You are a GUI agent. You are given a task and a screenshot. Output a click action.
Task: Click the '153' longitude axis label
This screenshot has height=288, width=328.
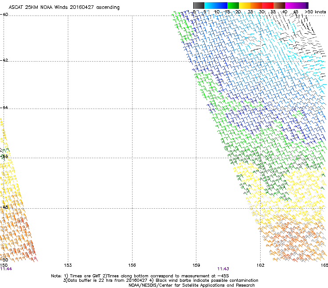point(68,265)
